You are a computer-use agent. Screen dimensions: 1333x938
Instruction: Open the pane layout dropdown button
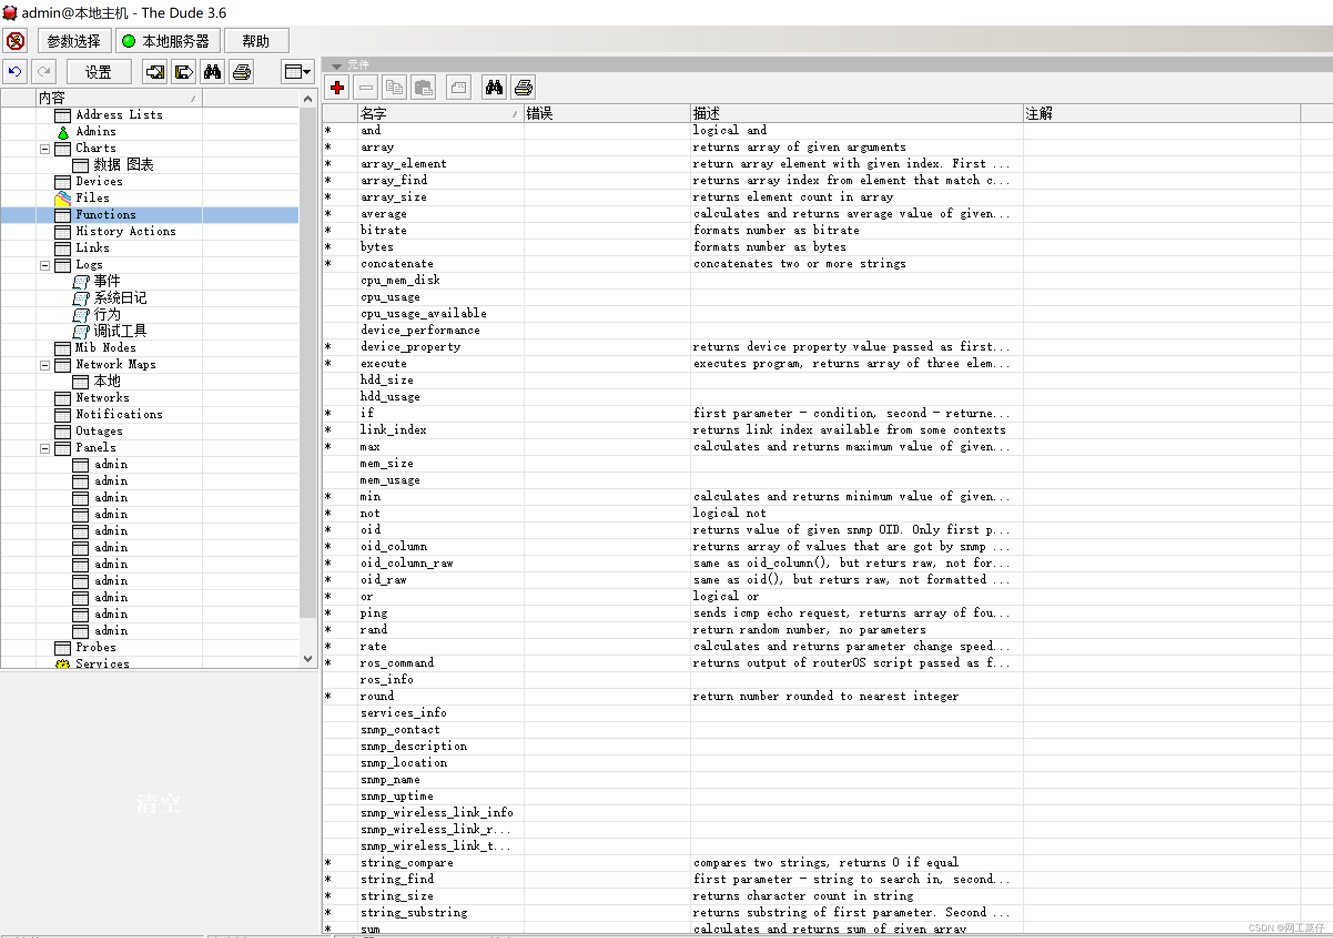coord(298,72)
